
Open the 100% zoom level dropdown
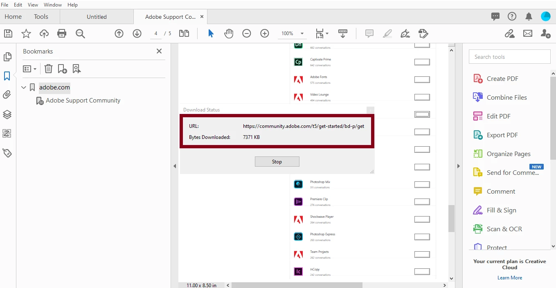[293, 33]
